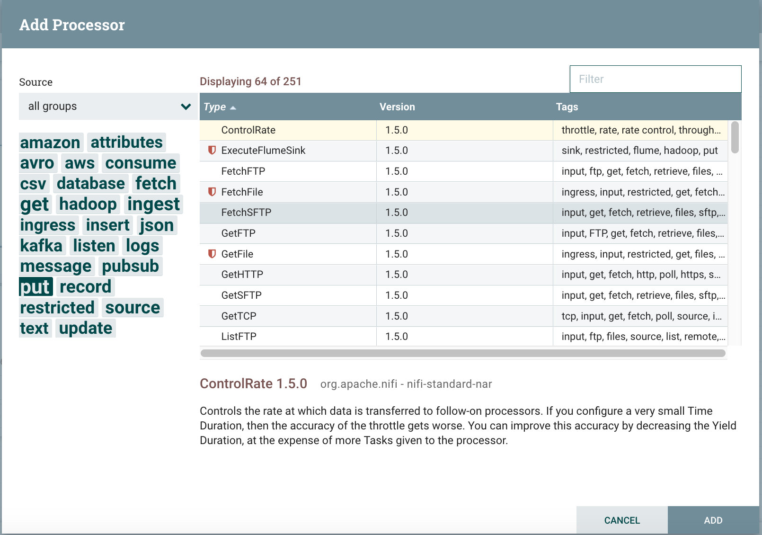762x535 pixels.
Task: Click the restricted shield icon beside FetchFile
Action: tap(212, 192)
